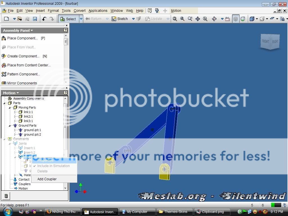Switch to Clipboard.png taskbar button
The height and width of the screenshot is (216, 288).
pos(212,212)
